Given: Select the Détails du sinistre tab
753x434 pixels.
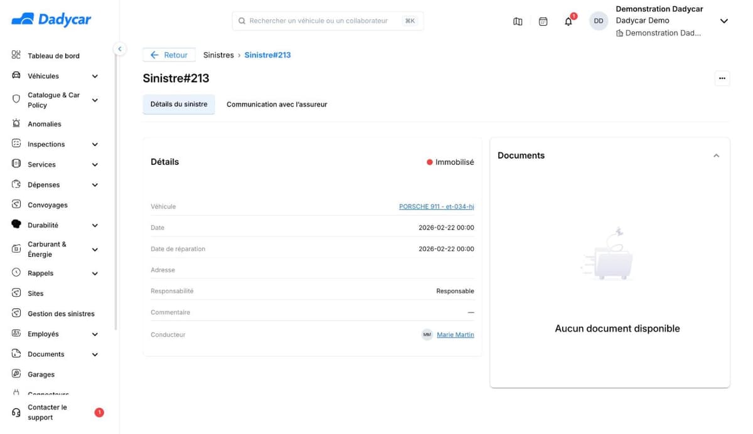Looking at the screenshot, I should (179, 104).
